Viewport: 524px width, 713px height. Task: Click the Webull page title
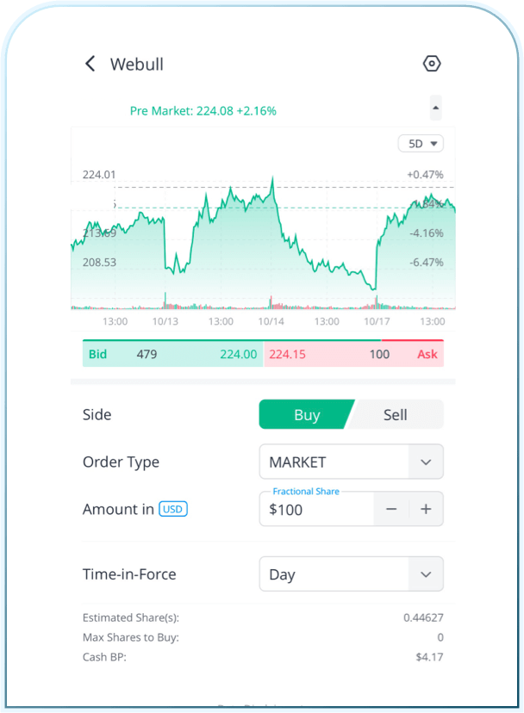pos(137,64)
